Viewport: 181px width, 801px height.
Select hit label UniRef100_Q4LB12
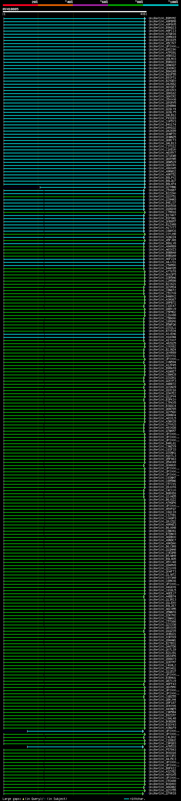(162, 115)
